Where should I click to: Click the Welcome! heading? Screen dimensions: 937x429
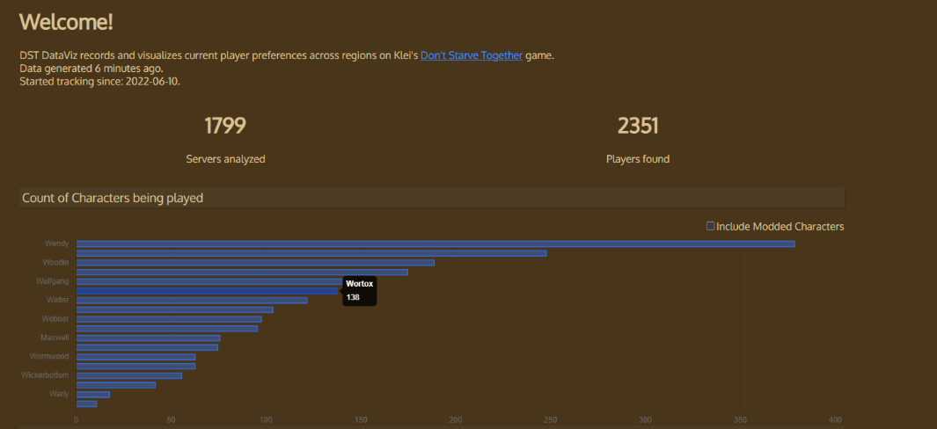[66, 22]
